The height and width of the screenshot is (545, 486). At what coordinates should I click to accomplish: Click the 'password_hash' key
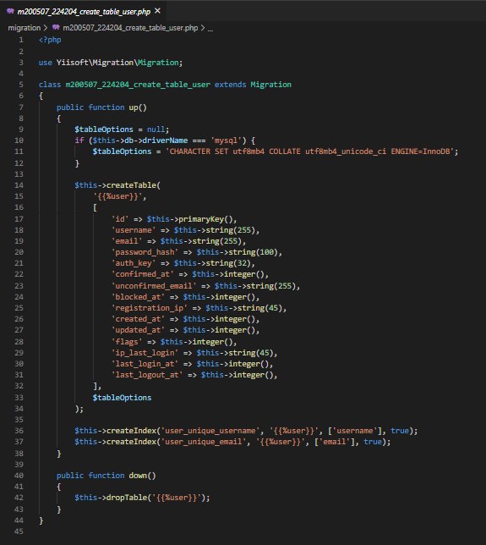[145, 252]
